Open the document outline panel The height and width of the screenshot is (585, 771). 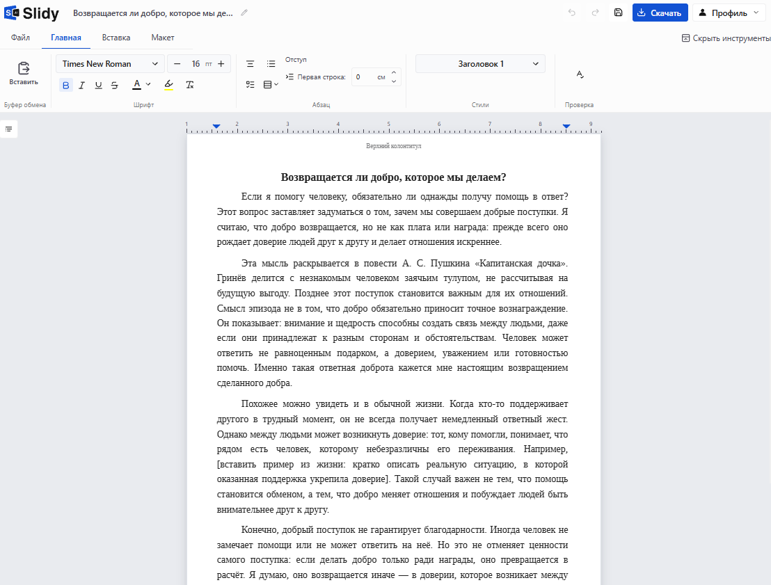[x=9, y=129]
